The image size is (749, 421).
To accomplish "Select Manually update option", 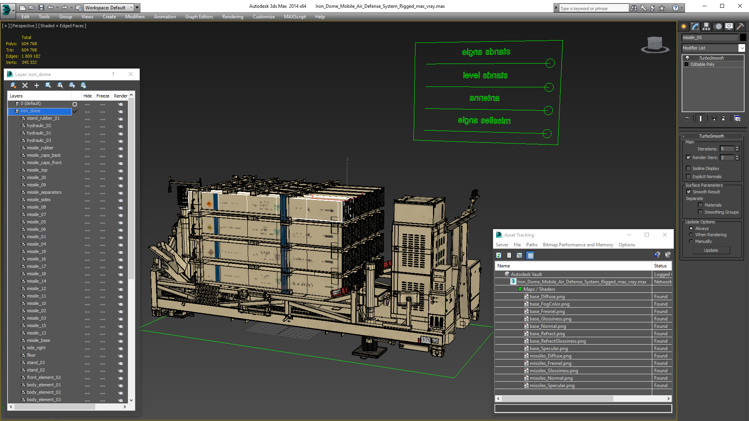I will [691, 241].
